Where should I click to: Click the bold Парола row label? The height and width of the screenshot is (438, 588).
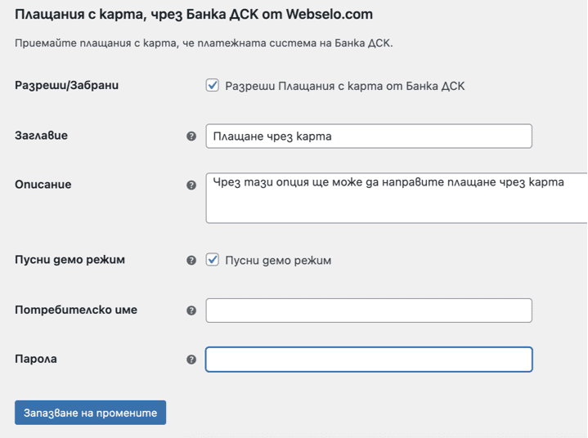point(36,359)
